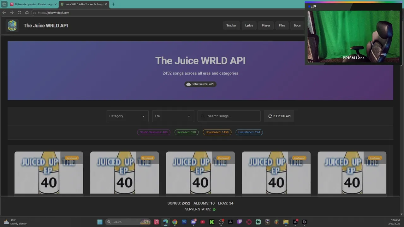Focus the Search songs input field
The image size is (404, 227).
pyautogui.click(x=229, y=116)
